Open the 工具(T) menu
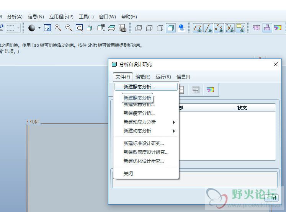The height and width of the screenshot is (212, 286). pyautogui.click(x=86, y=17)
